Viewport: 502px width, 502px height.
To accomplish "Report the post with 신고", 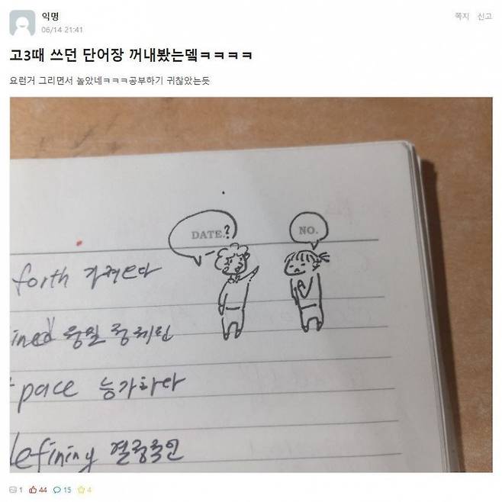I will pyautogui.click(x=484, y=16).
